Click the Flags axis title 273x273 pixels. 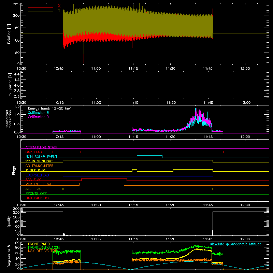(14, 170)
